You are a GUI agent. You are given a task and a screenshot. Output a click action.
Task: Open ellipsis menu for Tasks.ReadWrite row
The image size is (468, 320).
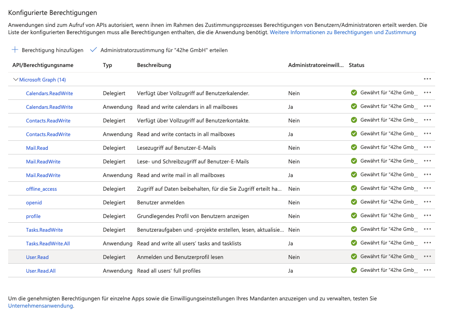[x=427, y=230]
